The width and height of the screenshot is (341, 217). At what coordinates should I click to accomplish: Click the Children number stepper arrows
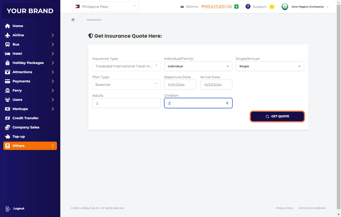pyautogui.click(x=227, y=103)
